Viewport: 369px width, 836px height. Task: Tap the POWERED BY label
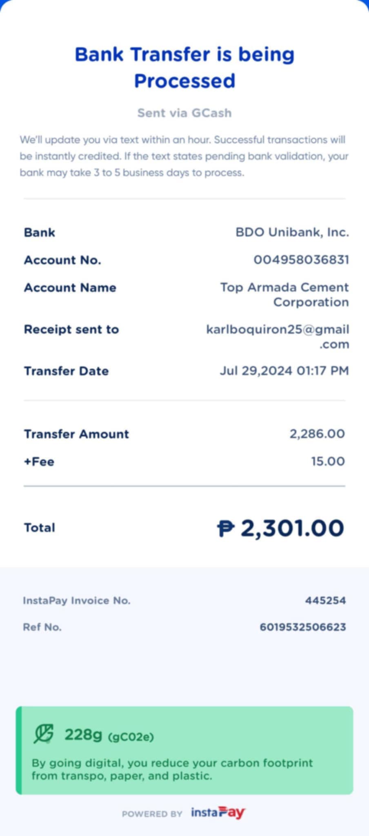pos(152,814)
